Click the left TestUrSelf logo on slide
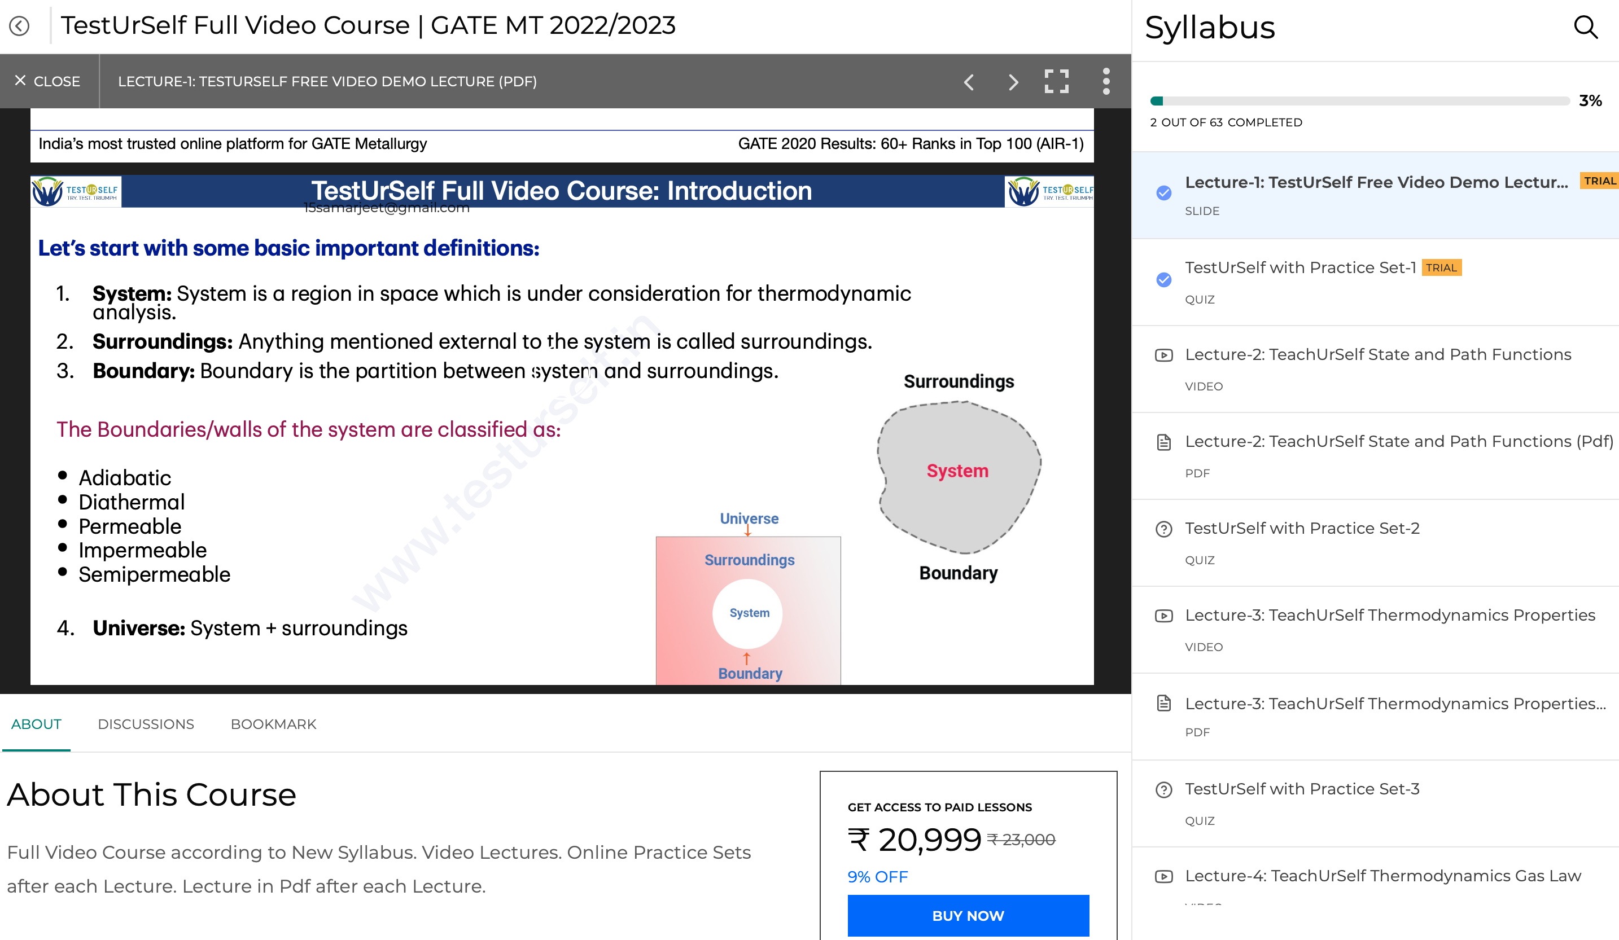The image size is (1619, 940). pos(76,191)
